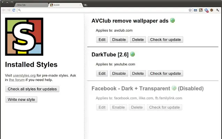Click the Stylish S logo image
This screenshot has height=139, width=222.
point(24,36)
